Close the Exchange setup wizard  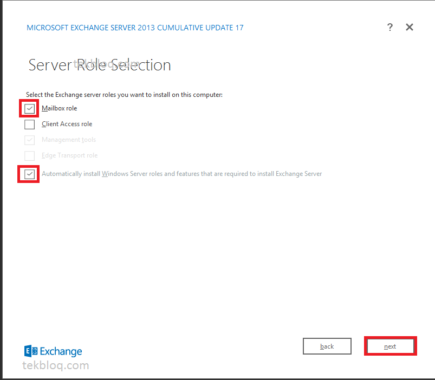tap(409, 27)
